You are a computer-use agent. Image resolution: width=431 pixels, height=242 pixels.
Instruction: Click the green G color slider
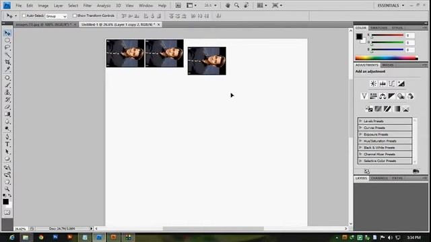(387, 42)
